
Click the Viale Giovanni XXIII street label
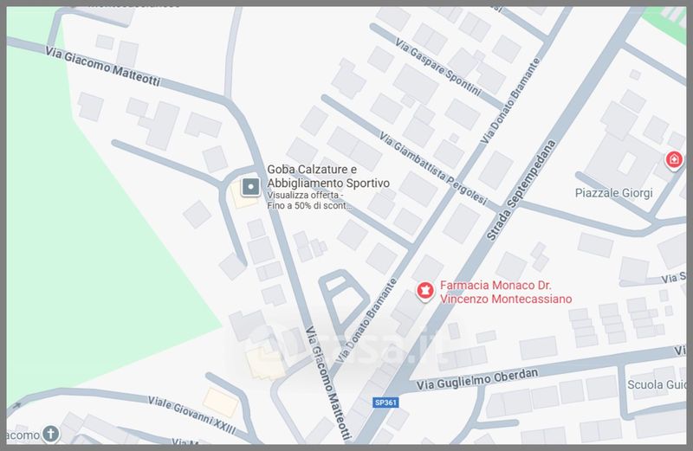191,416
